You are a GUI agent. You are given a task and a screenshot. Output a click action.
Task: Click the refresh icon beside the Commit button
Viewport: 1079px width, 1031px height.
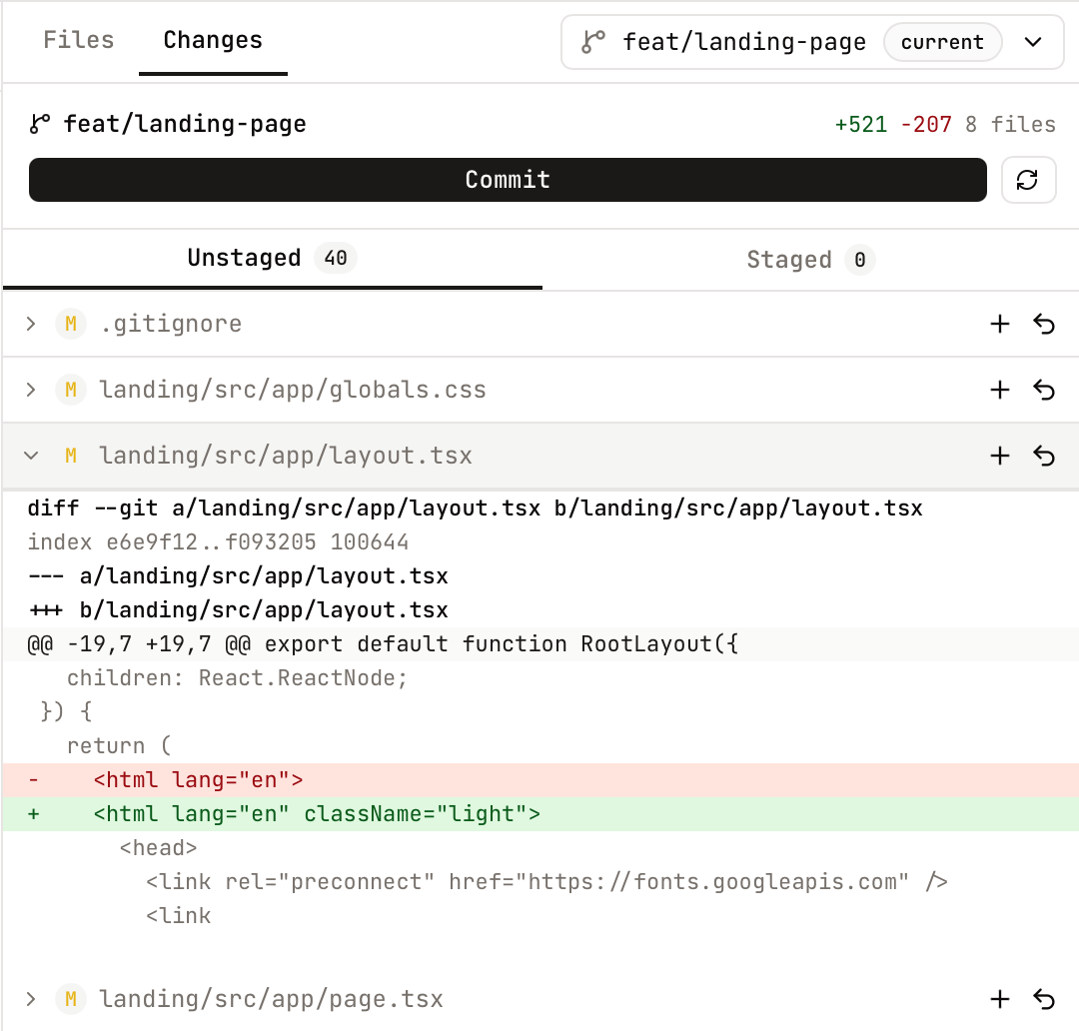(x=1028, y=180)
